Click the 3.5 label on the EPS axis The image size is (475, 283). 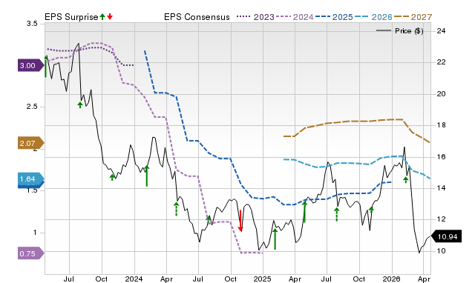(x=32, y=24)
